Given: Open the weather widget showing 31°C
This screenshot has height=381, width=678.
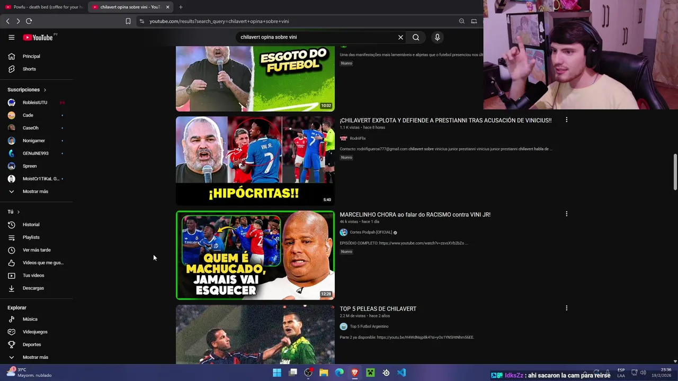Looking at the screenshot, I should pos(29,373).
